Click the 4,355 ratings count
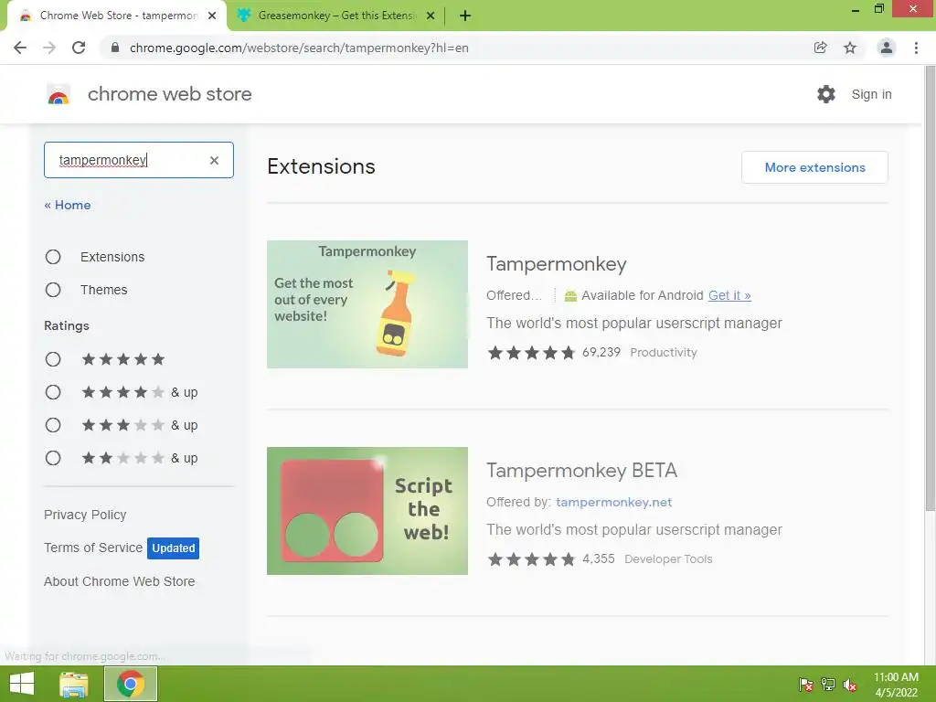This screenshot has height=702, width=936. (x=598, y=558)
